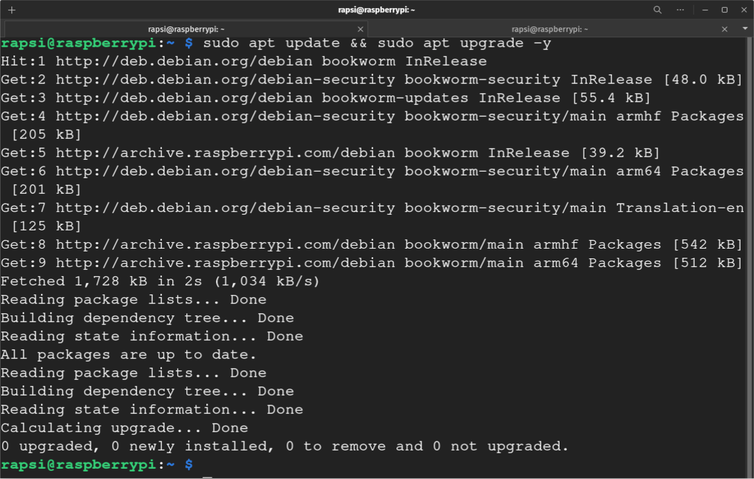Minimize the terminal window

pos(705,10)
